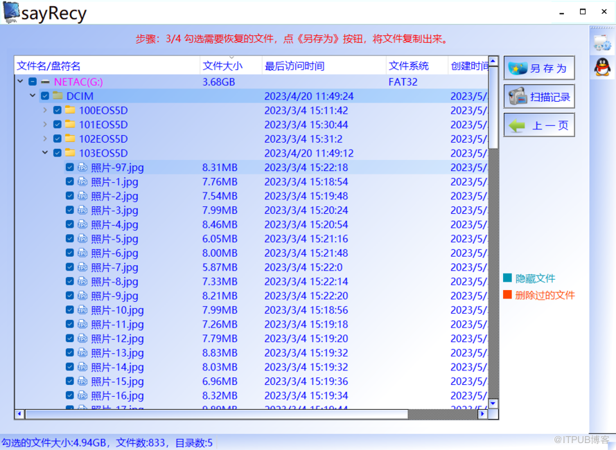Click the JPG icon of 照片-8.jpg
The image size is (616, 450).
point(82,281)
